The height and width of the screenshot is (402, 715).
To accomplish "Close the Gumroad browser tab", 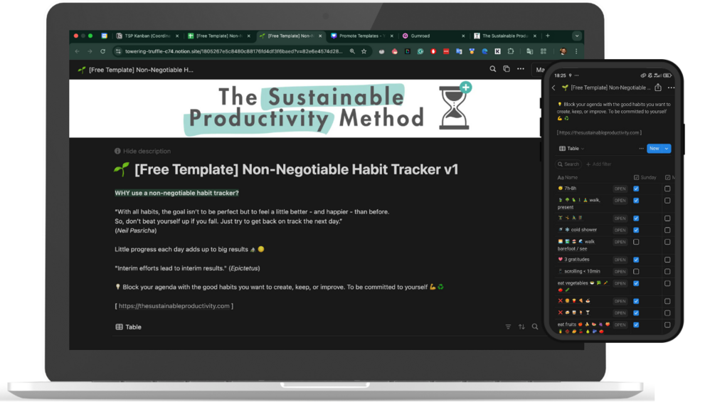I will [463, 36].
